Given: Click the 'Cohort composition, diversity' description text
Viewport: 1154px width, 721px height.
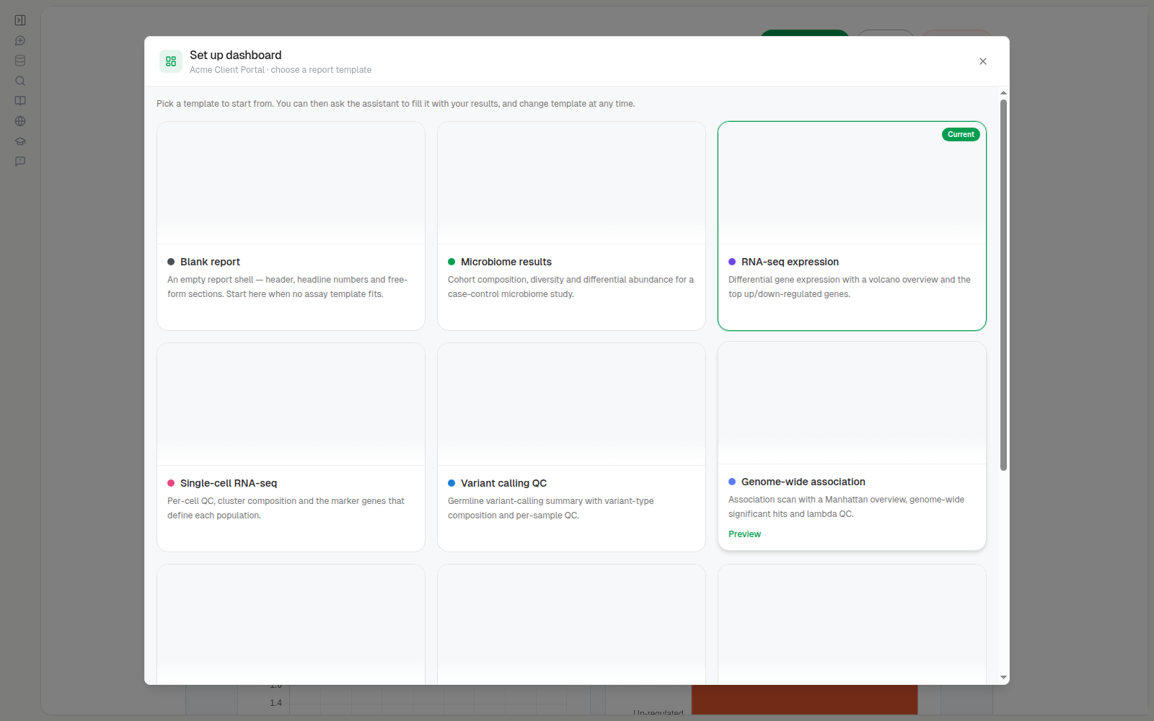Looking at the screenshot, I should point(571,287).
